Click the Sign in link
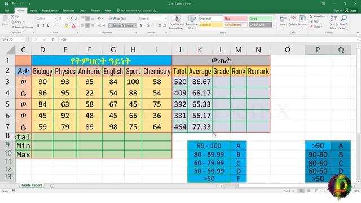 pos(337,11)
